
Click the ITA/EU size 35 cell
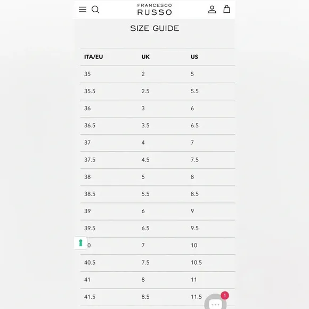[87, 74]
